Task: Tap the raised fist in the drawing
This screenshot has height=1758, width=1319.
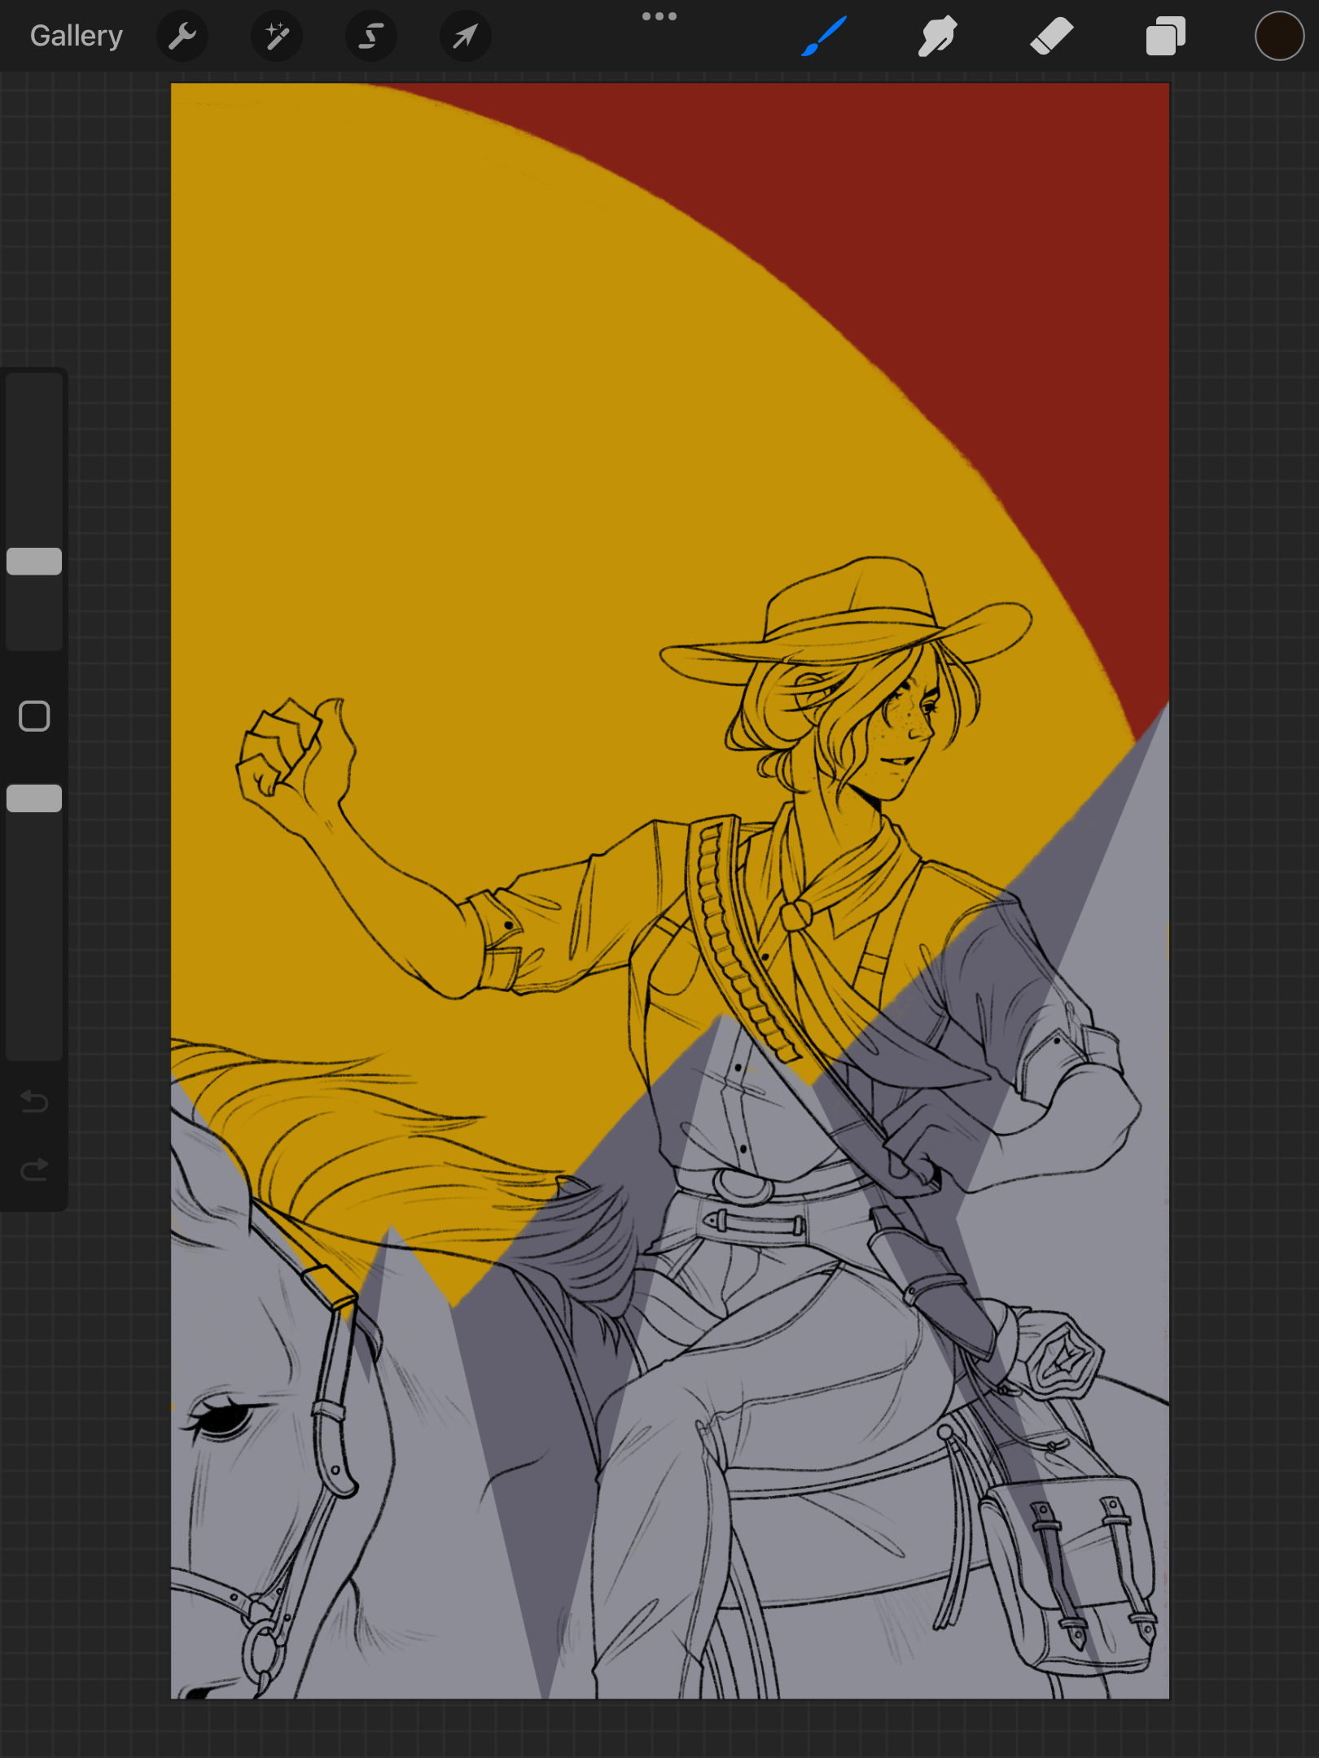Action: (x=293, y=757)
